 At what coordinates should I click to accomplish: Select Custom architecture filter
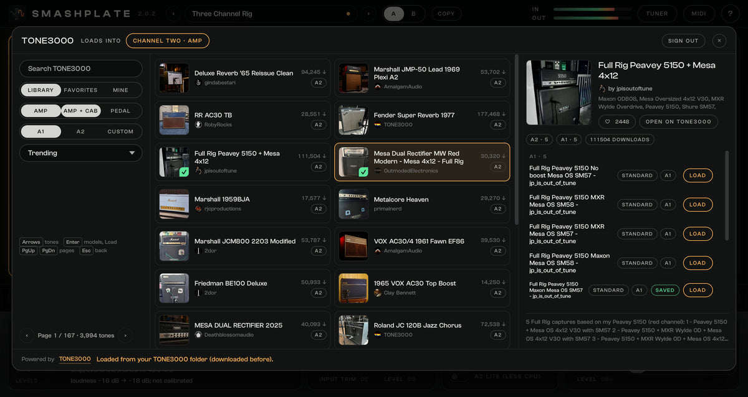tap(120, 131)
